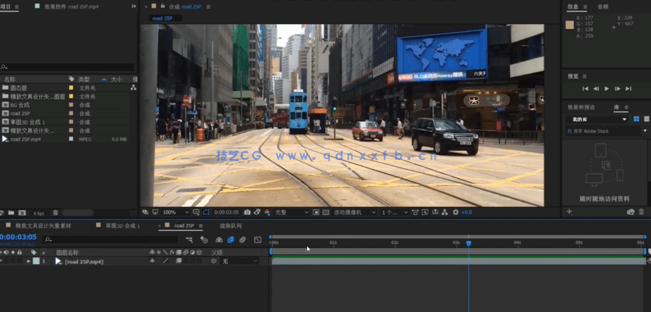
Task: Open the resolution dropdown showing 完整
Action: (x=291, y=212)
